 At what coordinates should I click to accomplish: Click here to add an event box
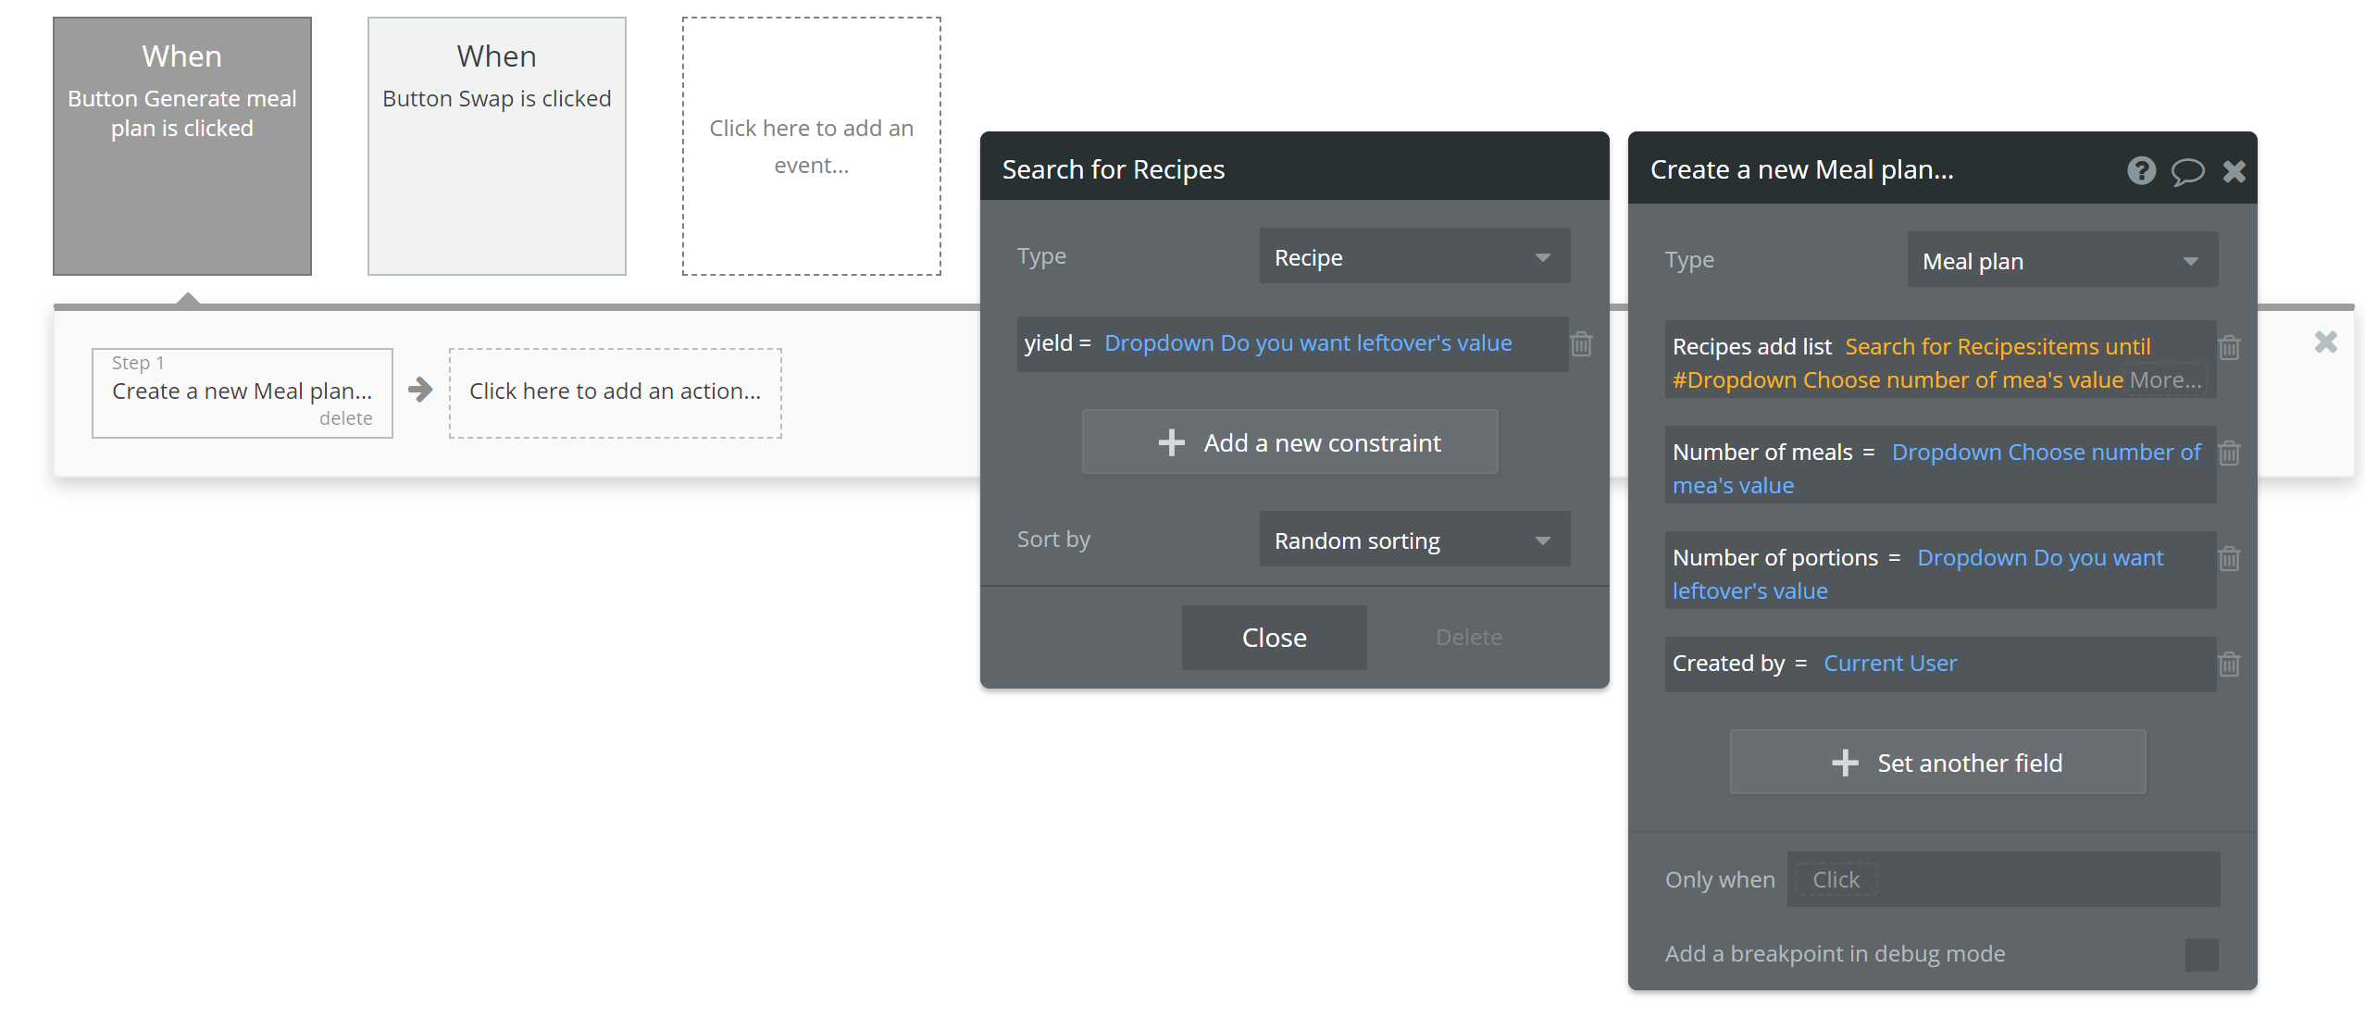[812, 146]
